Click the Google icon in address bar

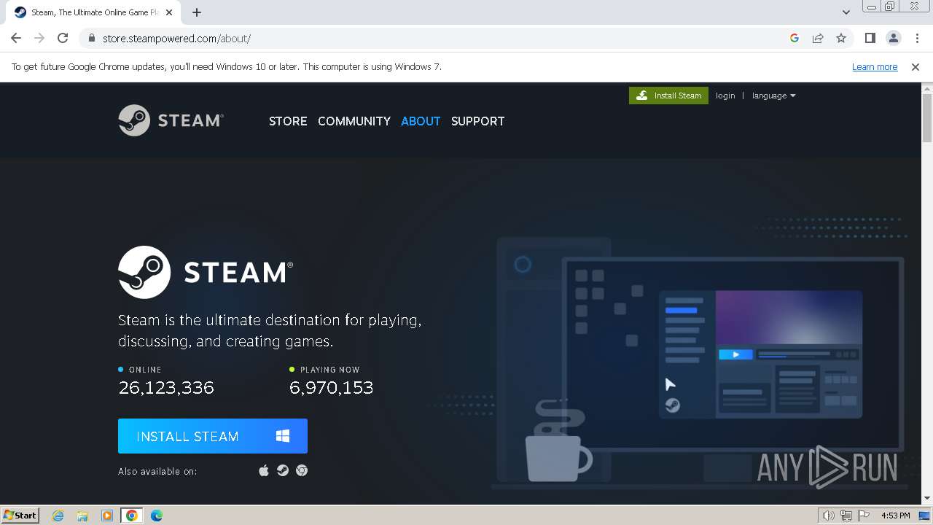(x=795, y=38)
